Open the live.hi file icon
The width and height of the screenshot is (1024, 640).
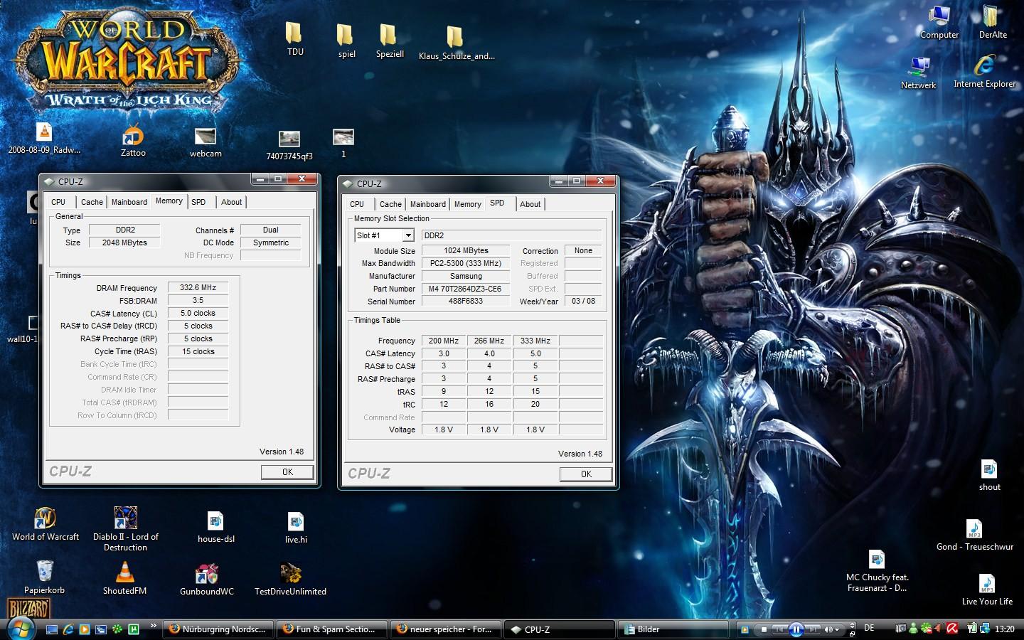point(296,528)
